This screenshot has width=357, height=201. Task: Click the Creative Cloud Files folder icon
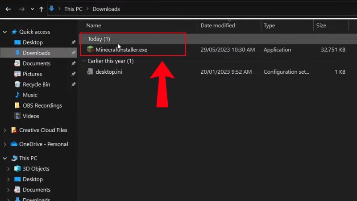(x=14, y=130)
